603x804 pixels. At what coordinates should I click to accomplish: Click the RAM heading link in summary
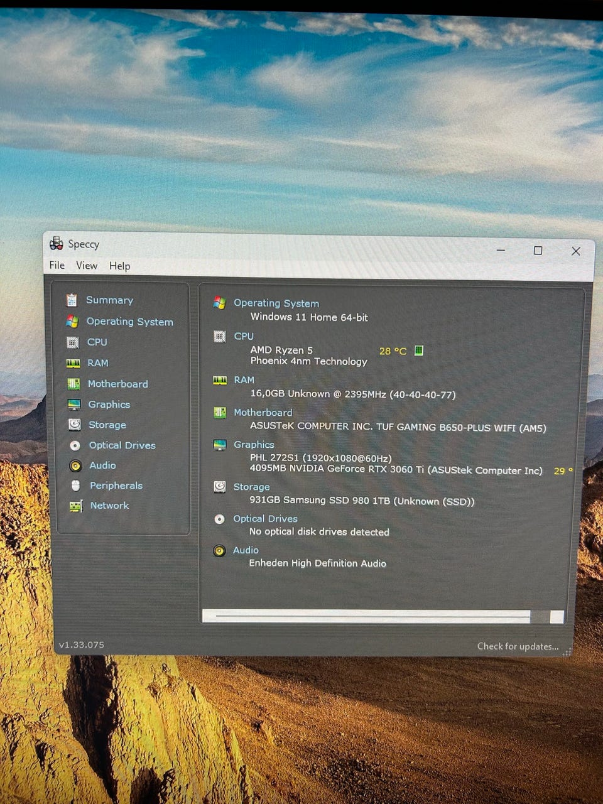244,380
